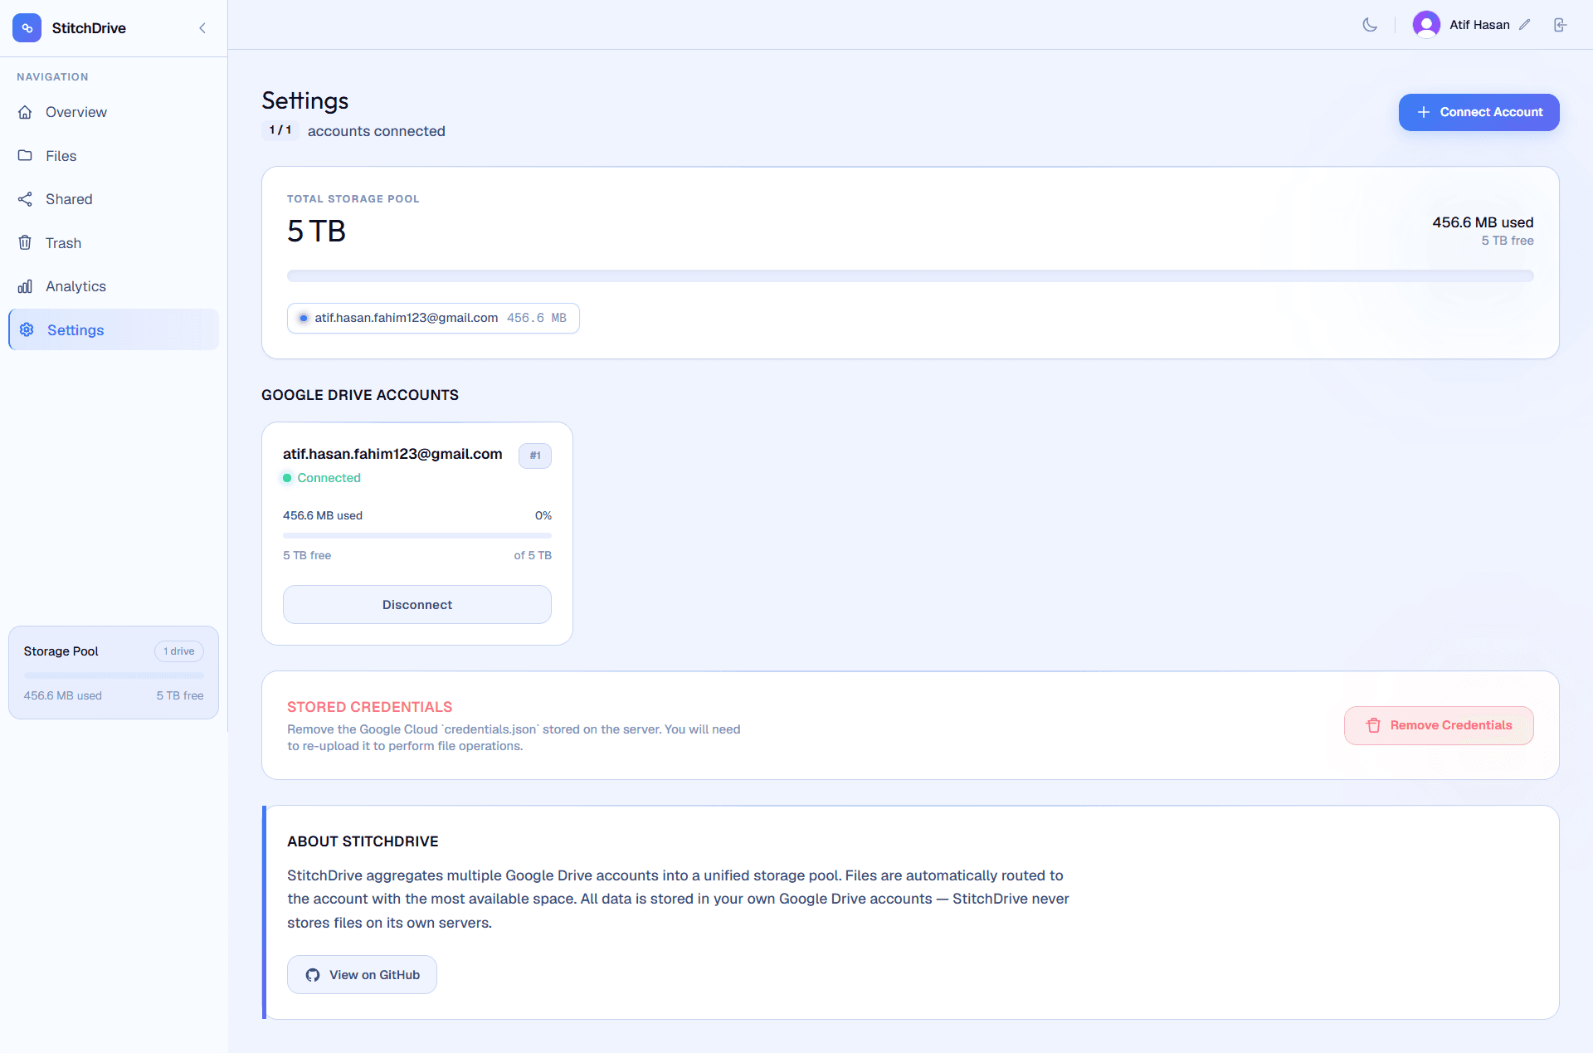The width and height of the screenshot is (1593, 1053).
Task: Click the account email heading in card
Action: pos(392,454)
